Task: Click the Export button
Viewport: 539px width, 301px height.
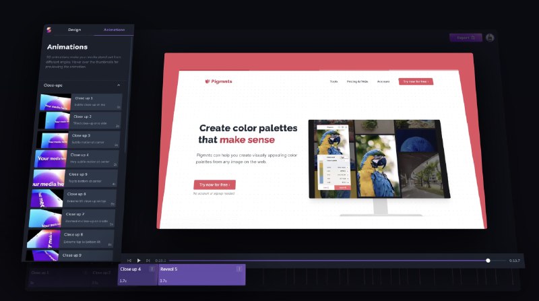Action: point(466,38)
